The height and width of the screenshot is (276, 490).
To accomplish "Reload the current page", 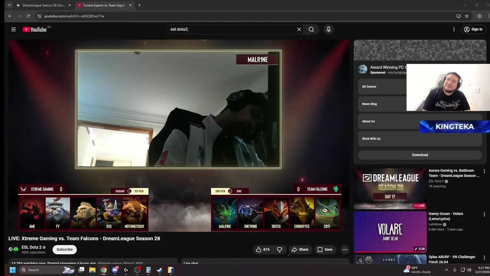I will (28, 16).
